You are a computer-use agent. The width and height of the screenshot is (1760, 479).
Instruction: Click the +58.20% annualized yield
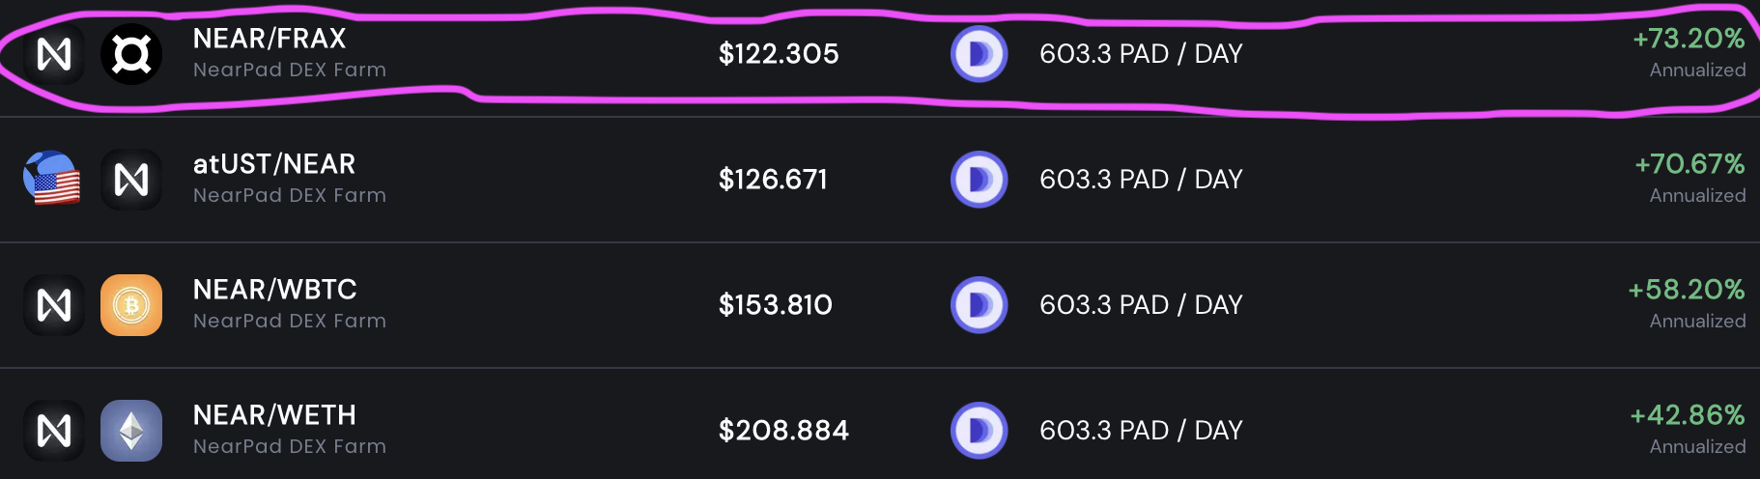coord(1687,290)
